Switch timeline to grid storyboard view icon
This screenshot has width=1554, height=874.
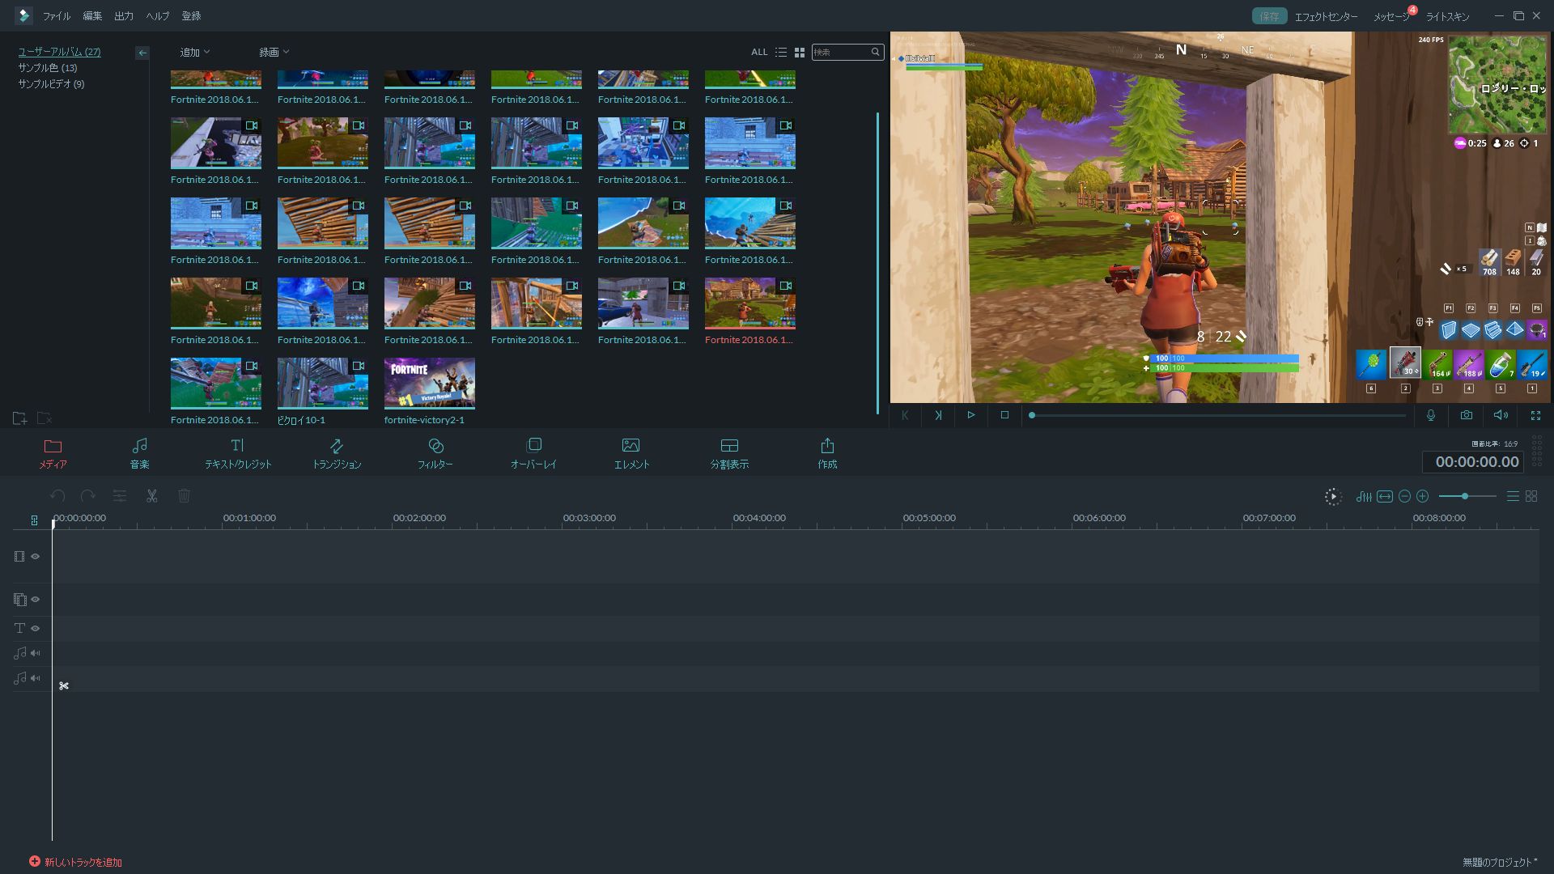tap(1531, 496)
